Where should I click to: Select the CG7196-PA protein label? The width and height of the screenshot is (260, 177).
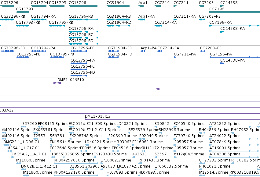[x=221, y=54]
